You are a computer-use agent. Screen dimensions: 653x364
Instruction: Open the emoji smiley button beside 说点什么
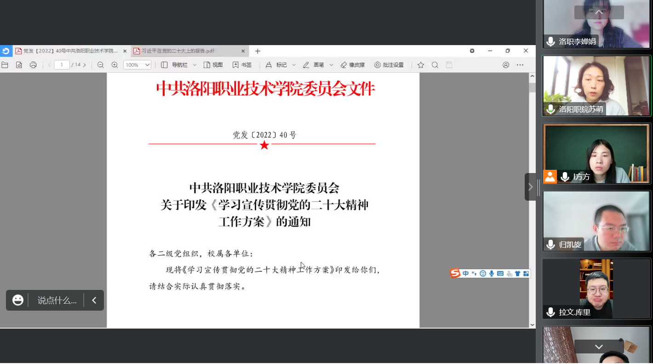coord(18,300)
